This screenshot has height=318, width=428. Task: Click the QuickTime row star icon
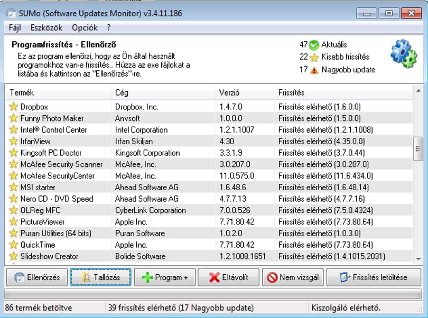click(x=13, y=244)
